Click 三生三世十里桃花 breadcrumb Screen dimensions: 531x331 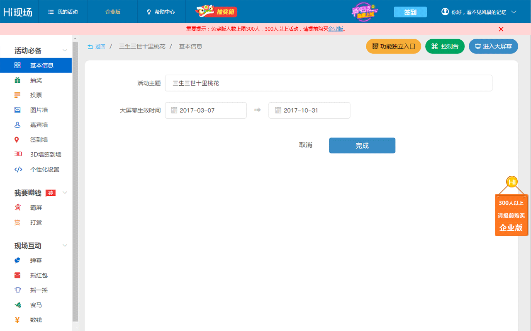click(142, 46)
